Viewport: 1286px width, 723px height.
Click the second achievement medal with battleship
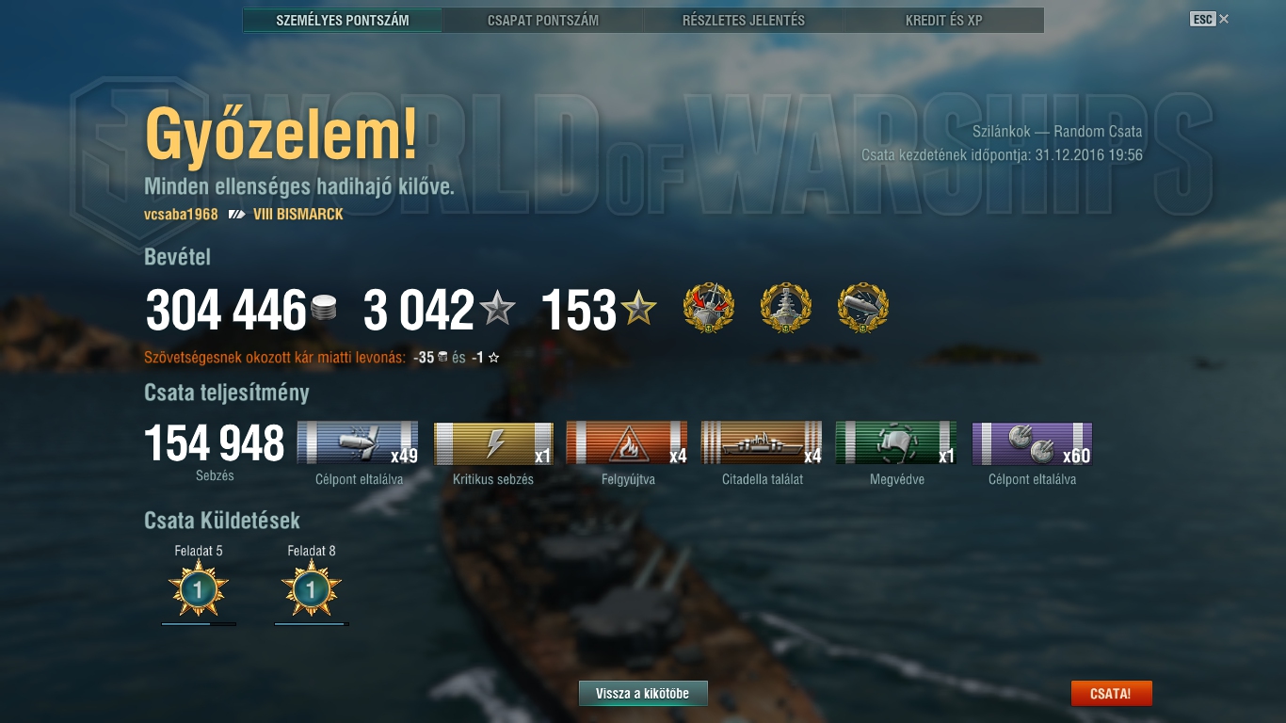[785, 308]
